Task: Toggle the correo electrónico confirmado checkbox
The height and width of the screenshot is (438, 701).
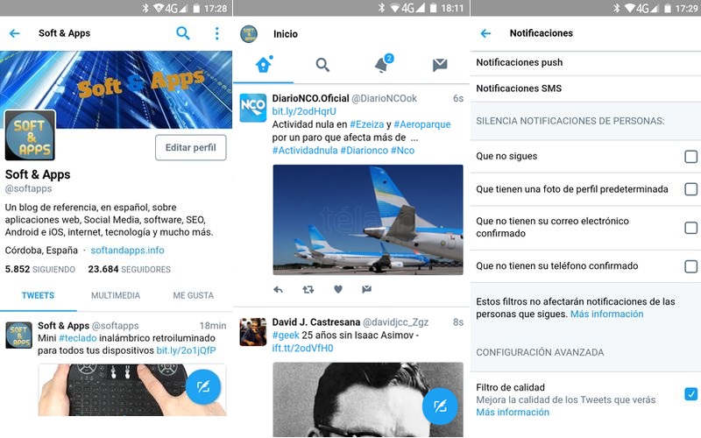Action: 690,228
